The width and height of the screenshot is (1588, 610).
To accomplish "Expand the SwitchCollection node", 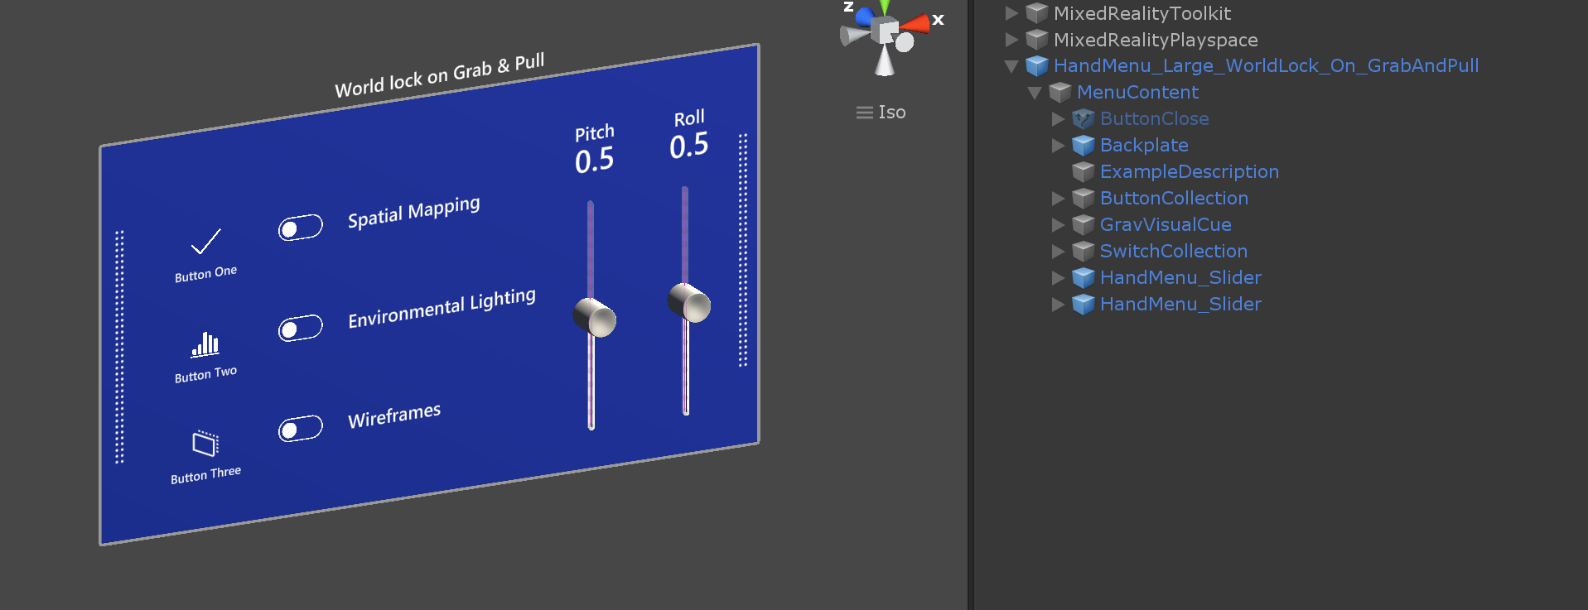I will [1058, 252].
